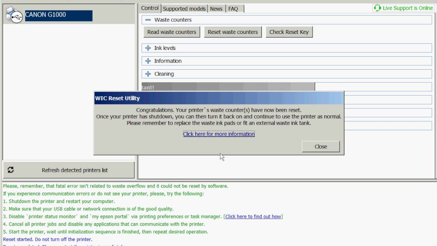
Task: Click the refresh arrows icon
Action: tap(11, 170)
